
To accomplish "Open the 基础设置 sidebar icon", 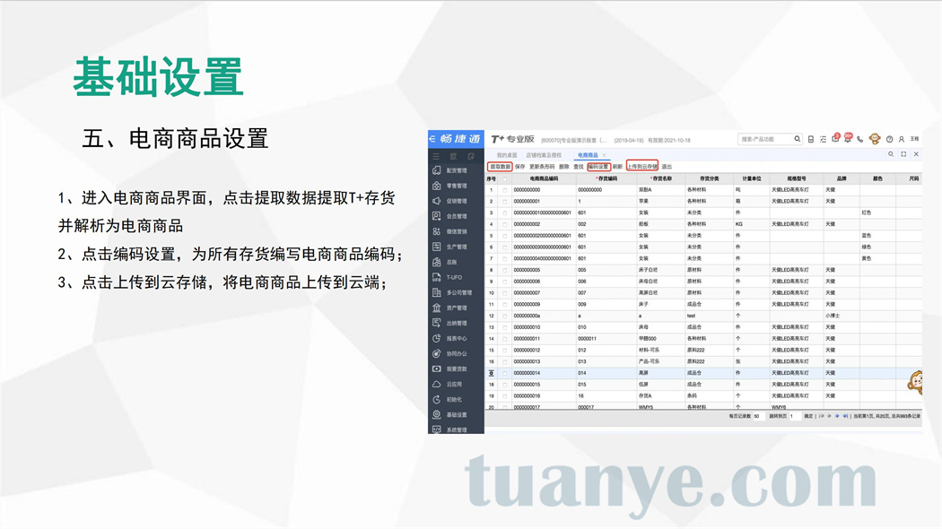I will (x=437, y=415).
